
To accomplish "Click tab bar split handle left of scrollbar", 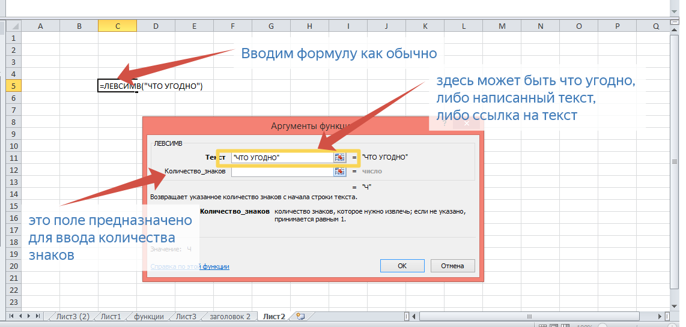I will pyautogui.click(x=407, y=316).
